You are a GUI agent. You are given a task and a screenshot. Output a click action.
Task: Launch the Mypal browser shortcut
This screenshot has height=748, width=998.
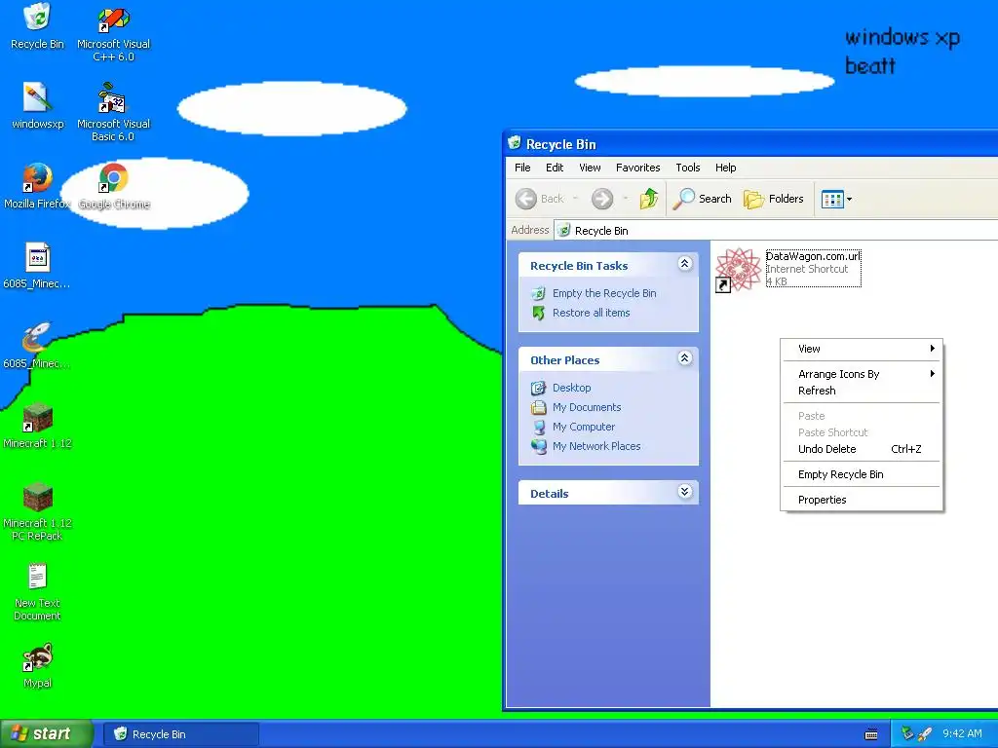38,657
